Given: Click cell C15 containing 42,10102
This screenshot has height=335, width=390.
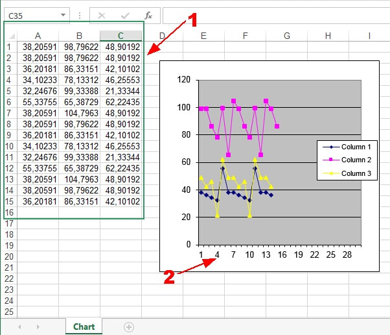Looking at the screenshot, I should click(x=120, y=201).
